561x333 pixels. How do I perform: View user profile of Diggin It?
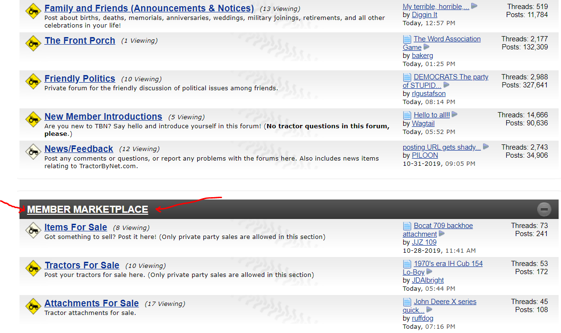tap(425, 15)
